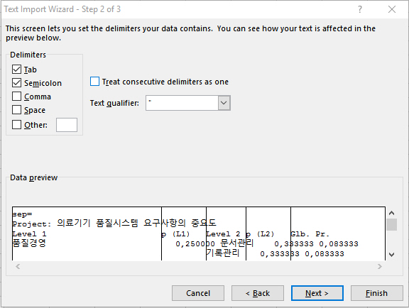The height and width of the screenshot is (308, 409).
Task: Go back with the Back button
Action: [x=258, y=293]
